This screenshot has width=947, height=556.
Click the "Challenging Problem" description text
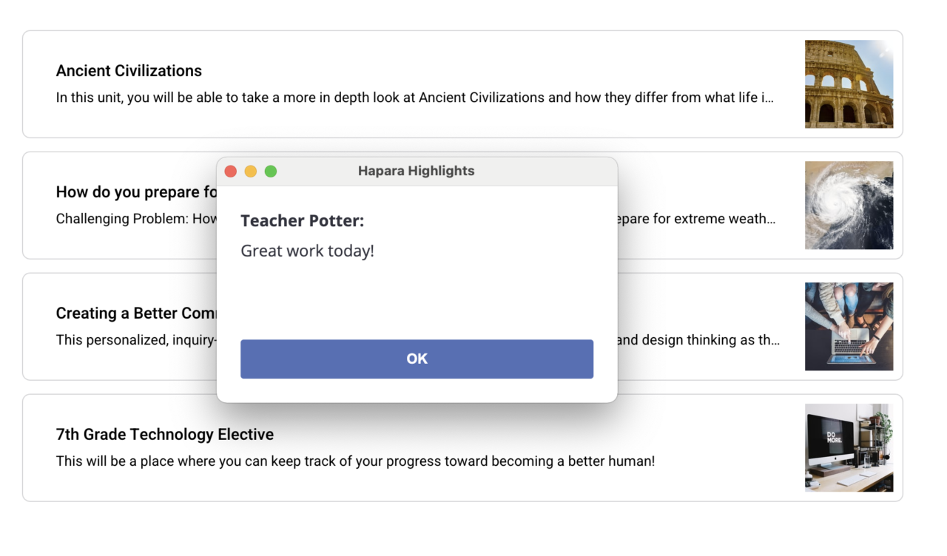point(136,219)
